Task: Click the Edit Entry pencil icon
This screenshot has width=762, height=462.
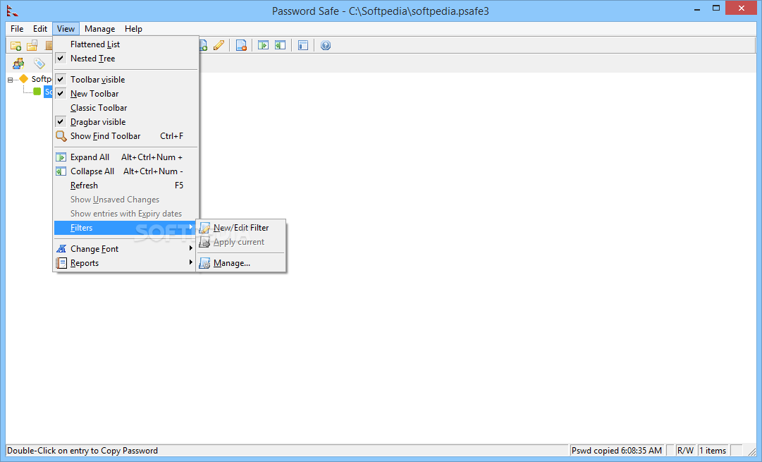Action: tap(219, 46)
